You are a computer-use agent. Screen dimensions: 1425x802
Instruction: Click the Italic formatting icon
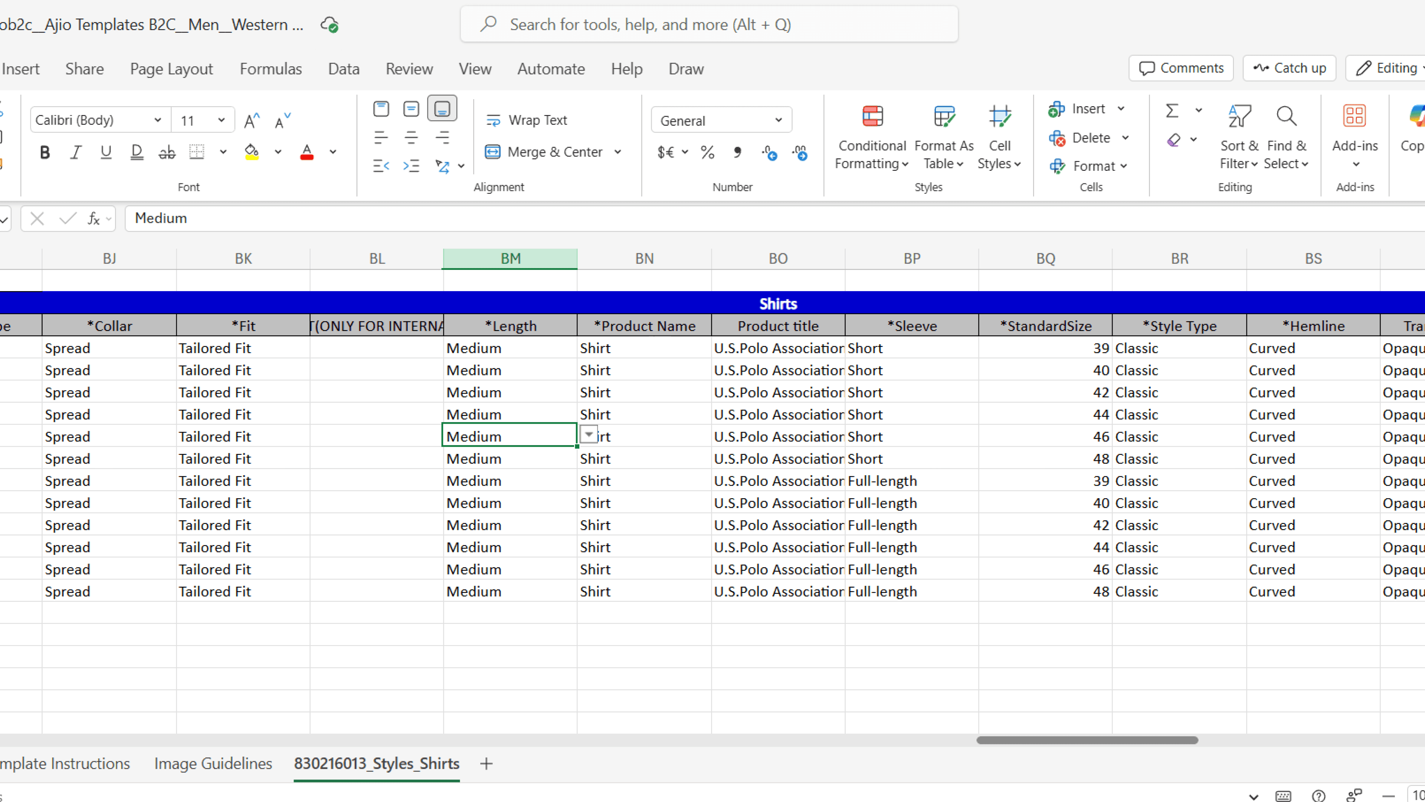point(75,151)
